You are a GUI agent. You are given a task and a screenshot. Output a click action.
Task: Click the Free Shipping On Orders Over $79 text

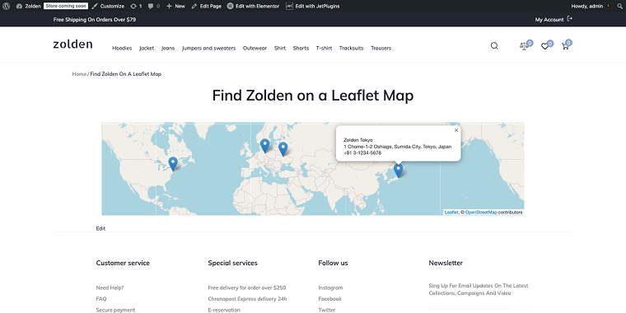(95, 19)
